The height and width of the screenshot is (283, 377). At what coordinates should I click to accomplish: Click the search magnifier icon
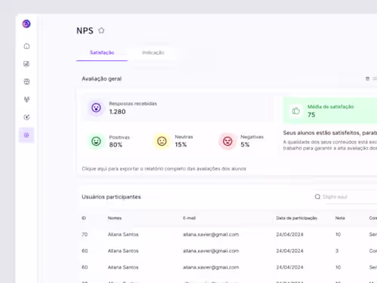(317, 197)
